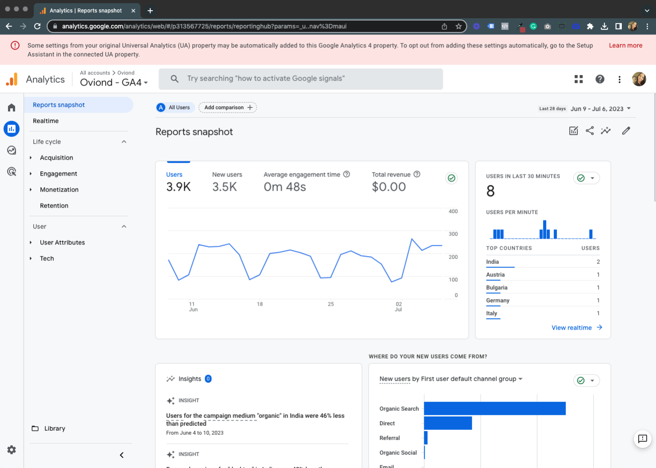Image resolution: width=656 pixels, height=468 pixels.
Task: Check the data quality icon on Users card
Action: coord(451,178)
